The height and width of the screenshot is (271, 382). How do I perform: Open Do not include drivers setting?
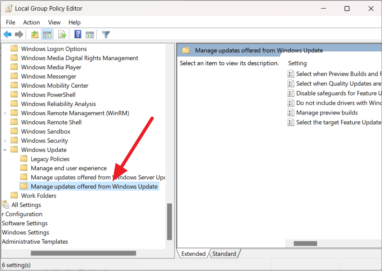click(x=338, y=103)
